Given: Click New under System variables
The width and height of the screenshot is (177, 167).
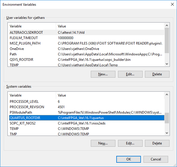Looking at the screenshot, I should 103,143.
